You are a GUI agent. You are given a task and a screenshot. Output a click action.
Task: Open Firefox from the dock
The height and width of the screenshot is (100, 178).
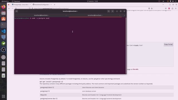(x=3, y=7)
